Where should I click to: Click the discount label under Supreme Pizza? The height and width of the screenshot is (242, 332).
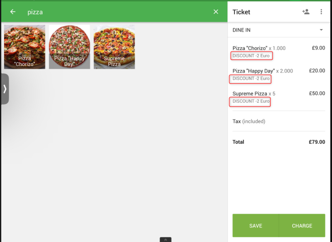(251, 101)
